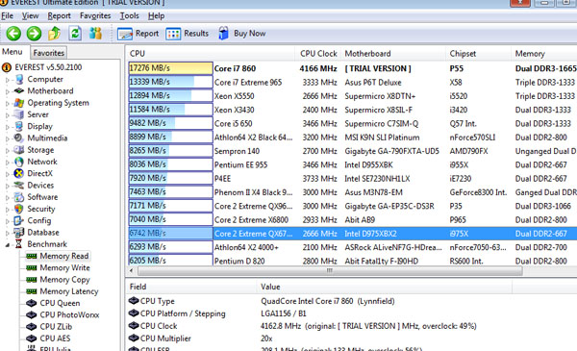577x351 pixels.
Task: Click the Up level arrow icon
Action: point(55,34)
